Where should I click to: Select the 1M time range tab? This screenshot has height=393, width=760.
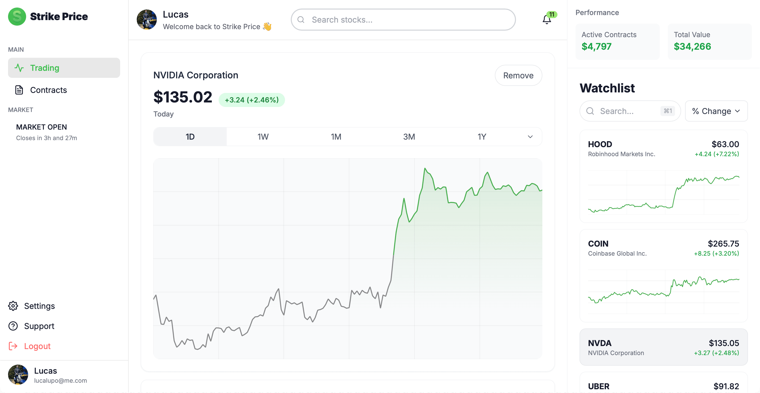(x=336, y=137)
